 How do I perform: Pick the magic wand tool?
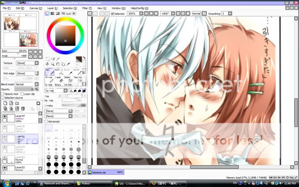58,59
